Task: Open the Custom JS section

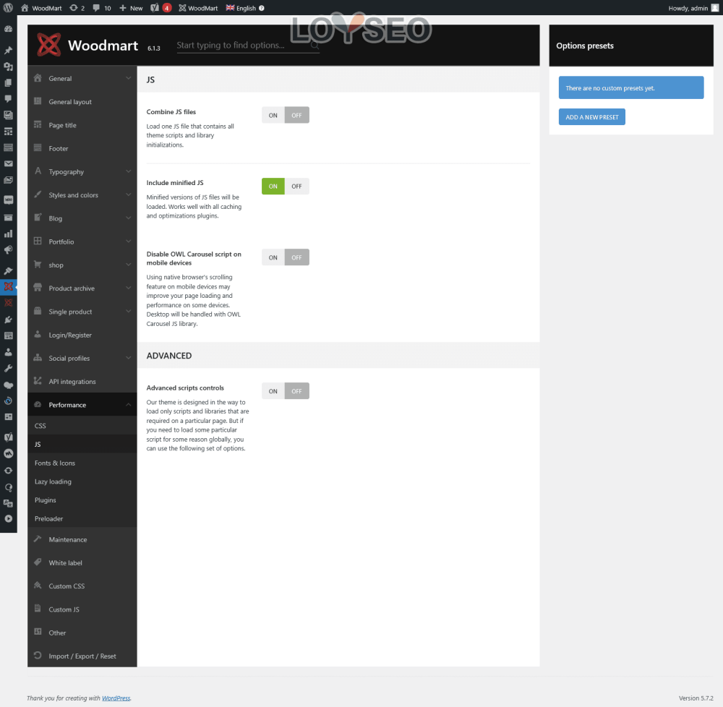Action: pos(82,609)
